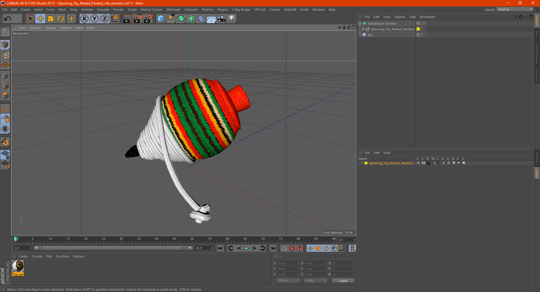Activate the Rotate tool in top toolbar
Screen dimensions: 540x292
click(x=61, y=19)
